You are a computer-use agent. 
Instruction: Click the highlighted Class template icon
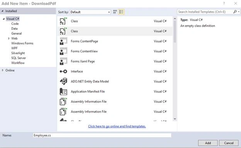tap(63, 31)
